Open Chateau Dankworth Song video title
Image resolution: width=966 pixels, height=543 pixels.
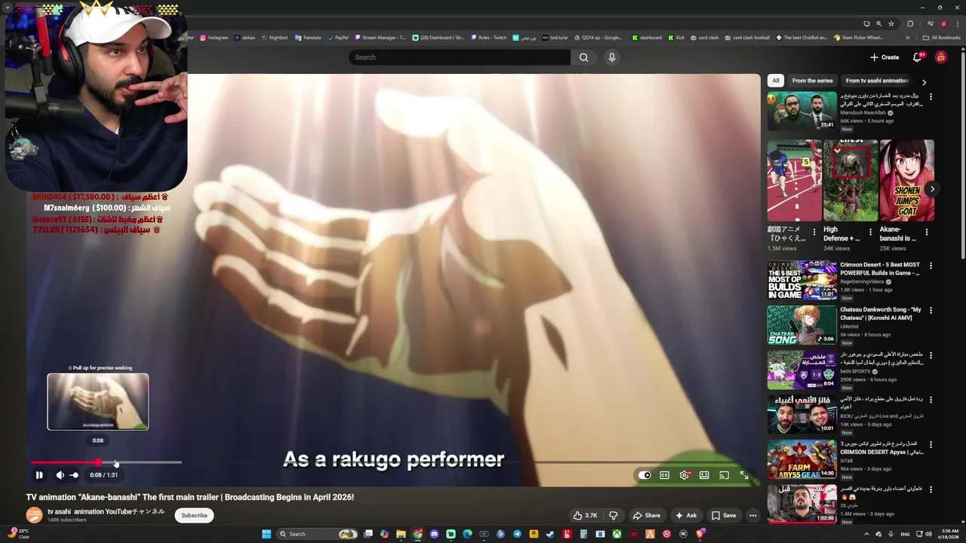[x=881, y=314]
